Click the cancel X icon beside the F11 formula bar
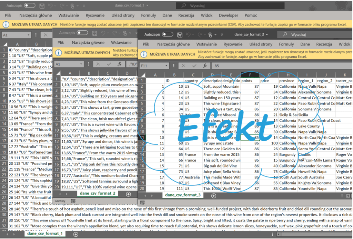Image resolution: width=353 pixels, height=239 pixels. point(184,66)
